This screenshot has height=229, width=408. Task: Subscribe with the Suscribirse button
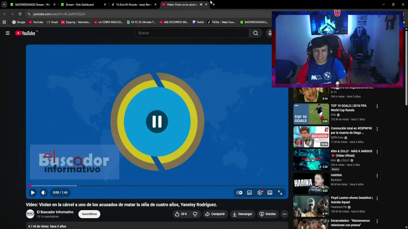(89, 214)
